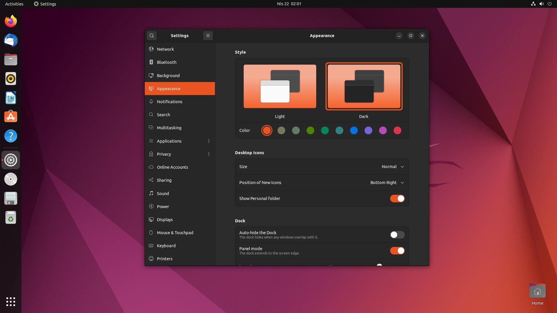Open Position of New Icons dropdown
This screenshot has height=313, width=557.
[388, 182]
